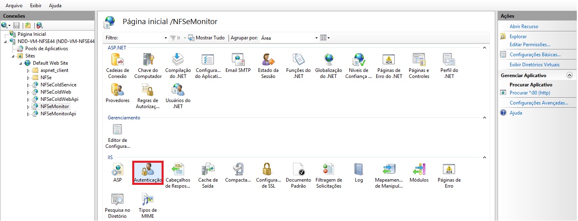This screenshot has height=221, width=578.
Task: Select NFSeColdWebApi tree item
Action: 59,99
